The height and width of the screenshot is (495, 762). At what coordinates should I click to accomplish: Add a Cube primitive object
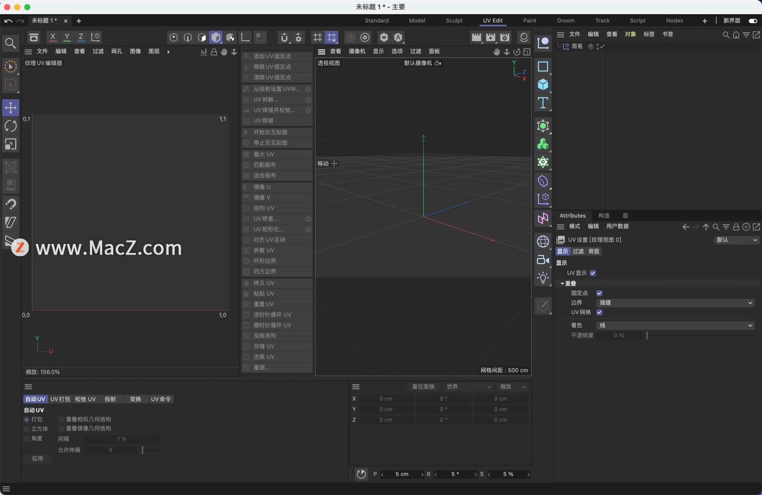tap(543, 85)
